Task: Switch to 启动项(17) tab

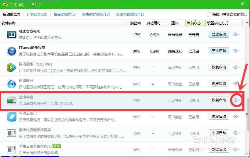Action: point(12,14)
